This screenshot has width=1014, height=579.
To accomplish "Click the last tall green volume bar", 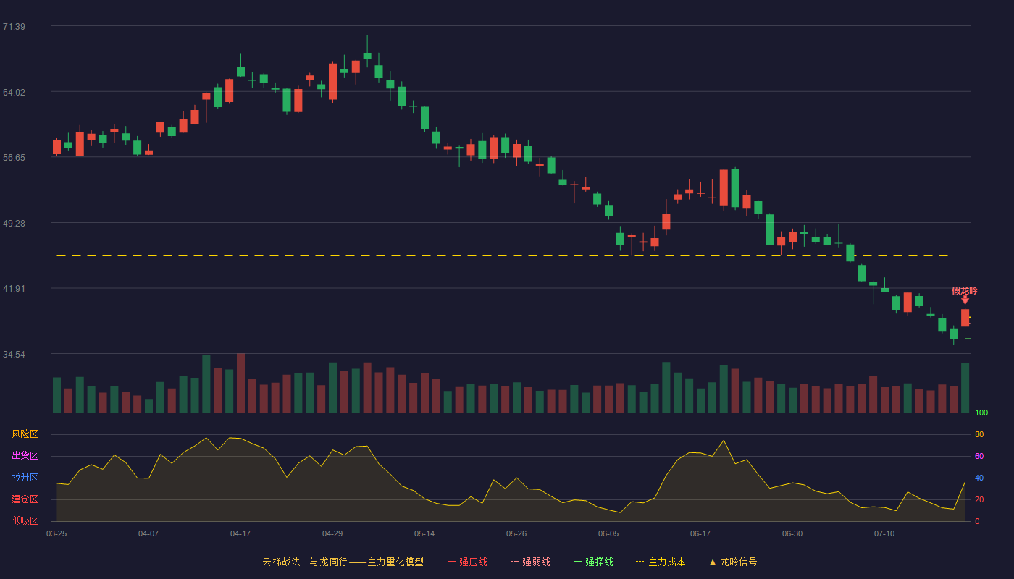I will tap(965, 388).
